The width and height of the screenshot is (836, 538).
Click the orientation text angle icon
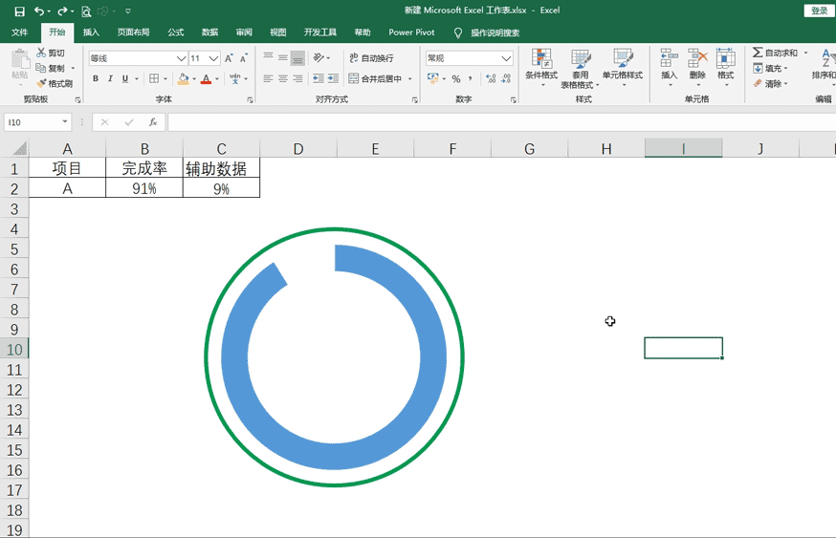319,57
